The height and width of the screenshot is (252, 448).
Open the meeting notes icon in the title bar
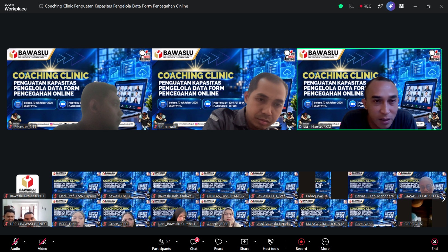(351, 6)
